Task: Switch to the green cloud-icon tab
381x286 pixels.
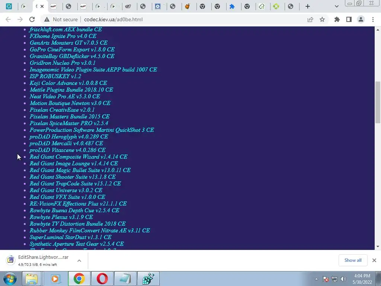Action: (262, 6)
